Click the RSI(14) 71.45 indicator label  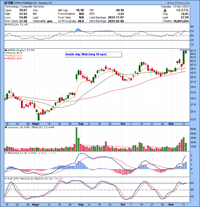(x=17, y=24)
